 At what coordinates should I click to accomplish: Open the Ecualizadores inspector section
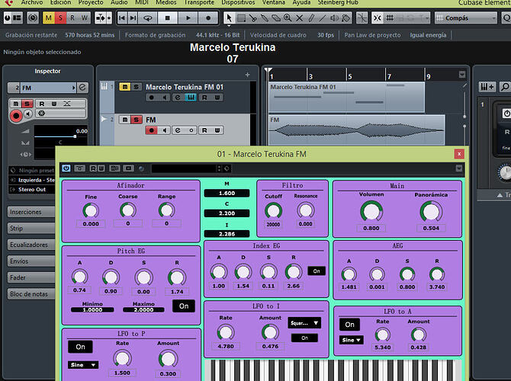[28, 245]
